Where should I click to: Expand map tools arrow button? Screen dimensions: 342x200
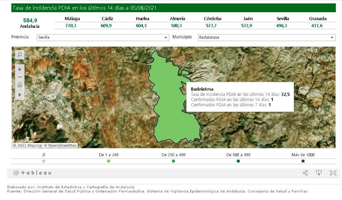[20, 94]
